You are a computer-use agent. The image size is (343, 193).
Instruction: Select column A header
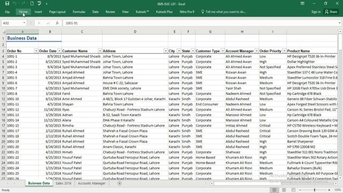[x=23, y=32]
